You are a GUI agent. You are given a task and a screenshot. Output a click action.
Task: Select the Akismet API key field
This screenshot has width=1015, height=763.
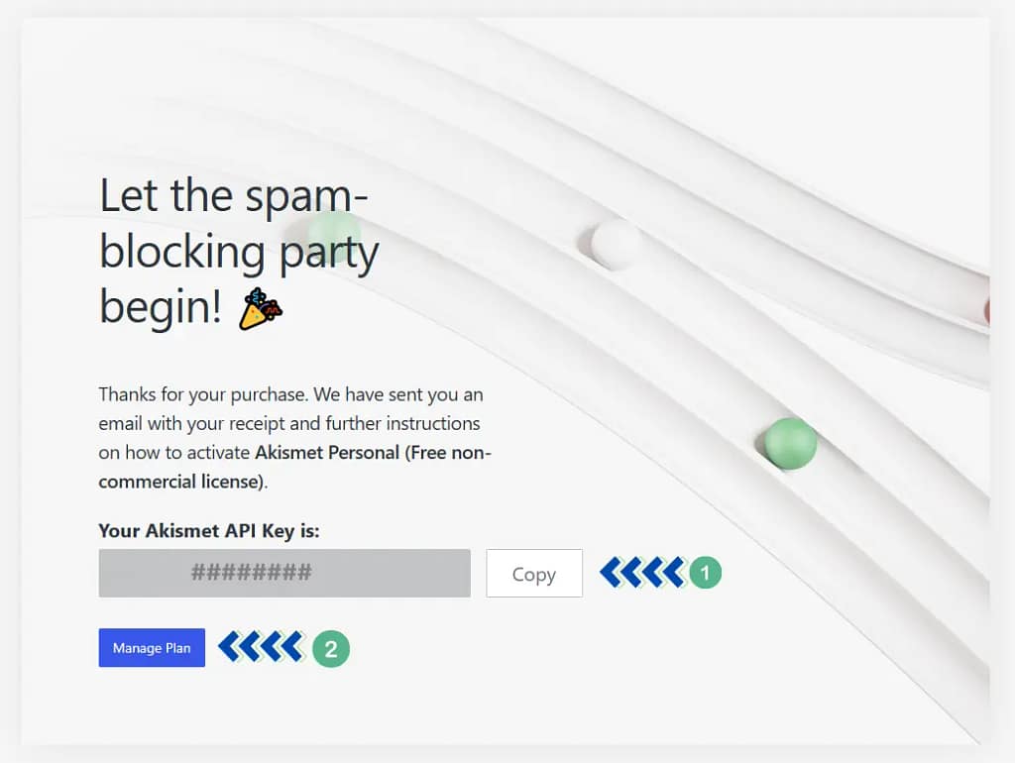[x=284, y=574]
